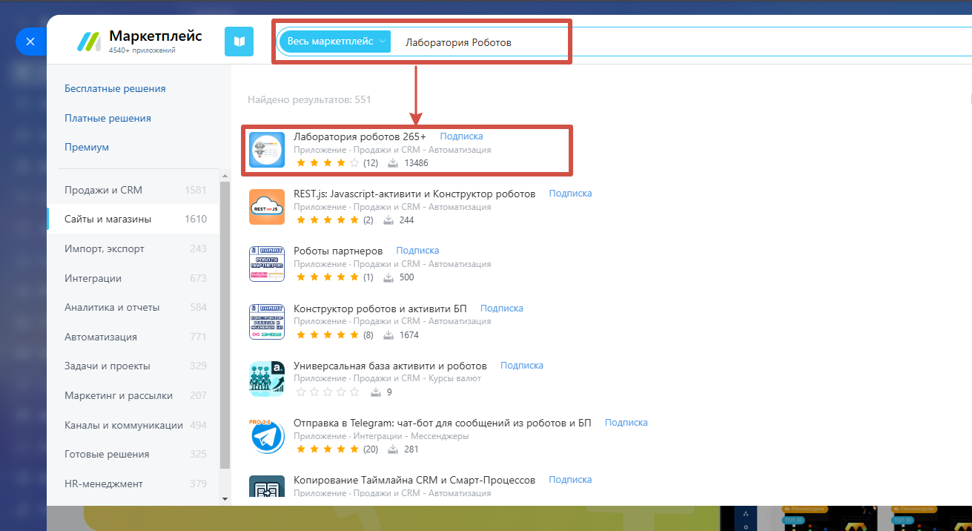This screenshot has height=531, width=972.
Task: Open Бесплатные решения link
Action: pyautogui.click(x=115, y=88)
